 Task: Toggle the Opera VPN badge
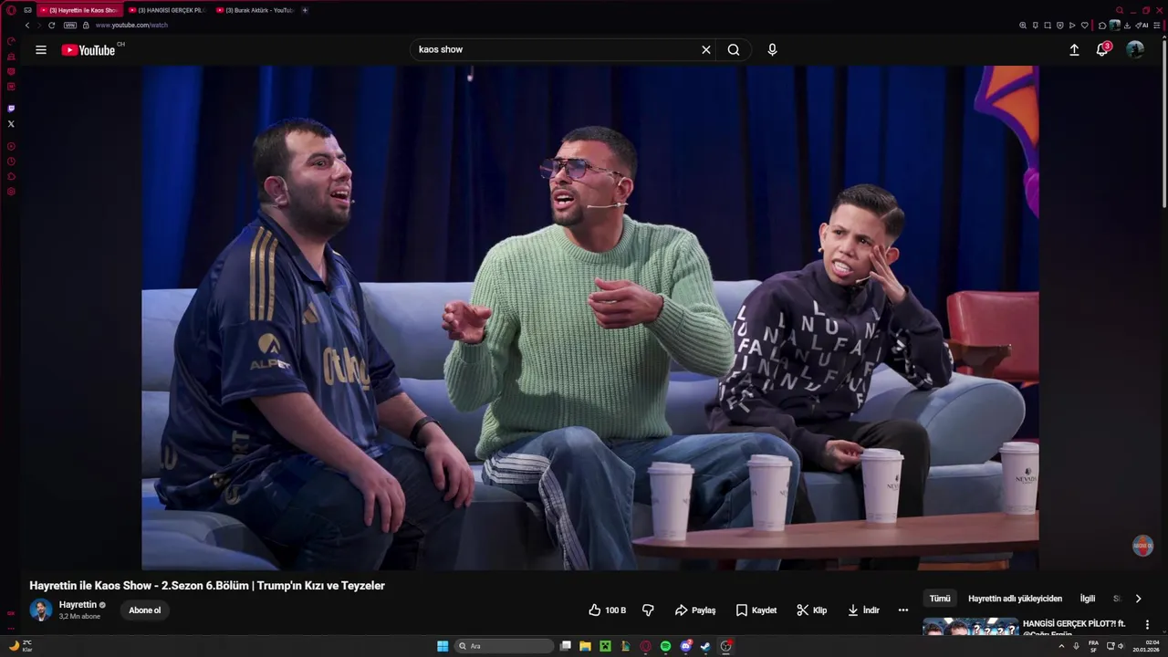pyautogui.click(x=70, y=26)
